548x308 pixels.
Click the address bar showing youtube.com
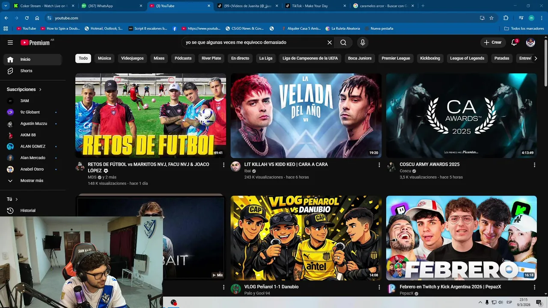(261, 18)
